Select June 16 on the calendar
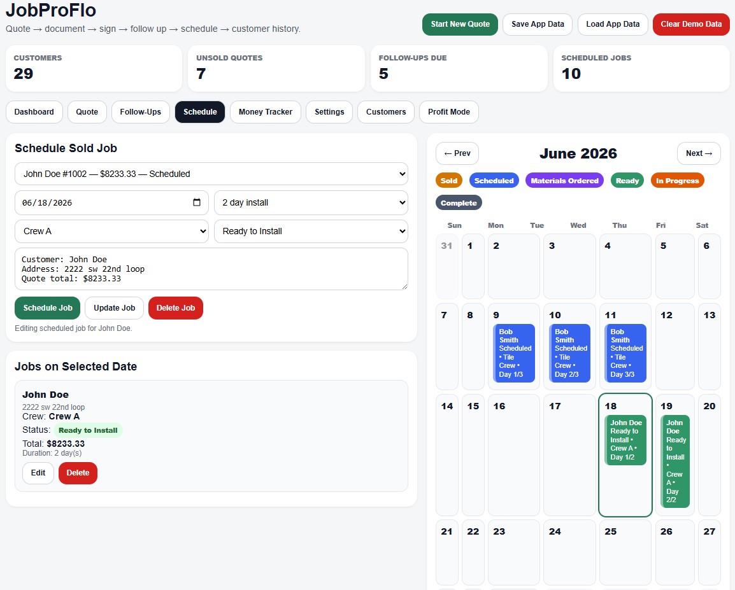 [514, 455]
